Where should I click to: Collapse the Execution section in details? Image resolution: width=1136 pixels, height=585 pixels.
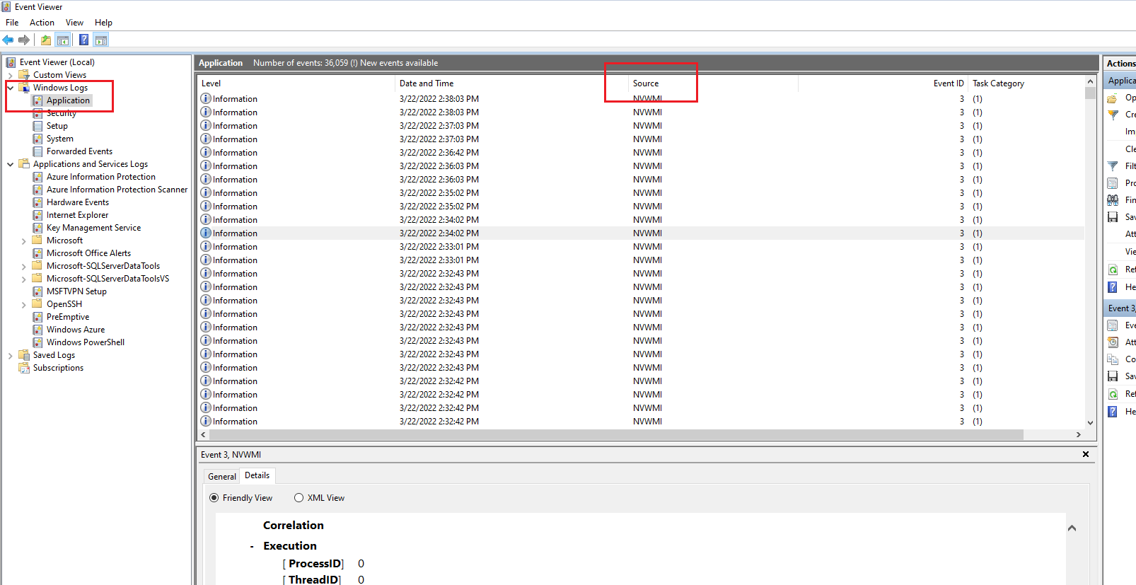coord(252,546)
